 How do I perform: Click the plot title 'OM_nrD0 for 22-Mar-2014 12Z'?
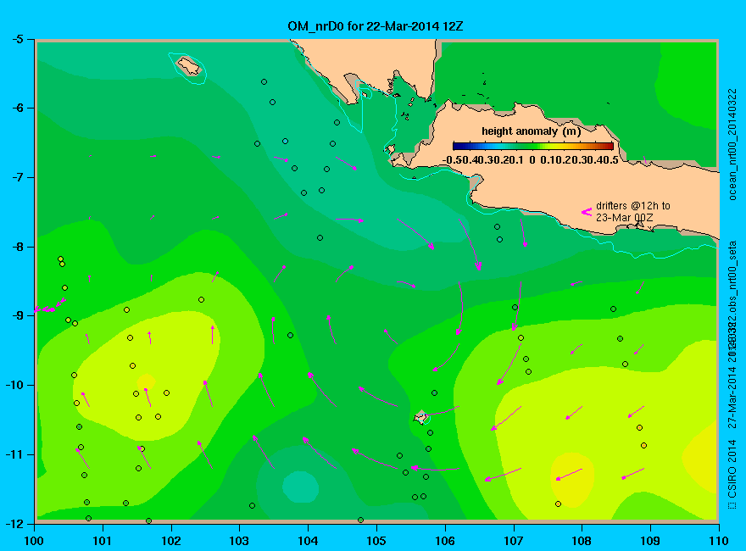coord(375,26)
